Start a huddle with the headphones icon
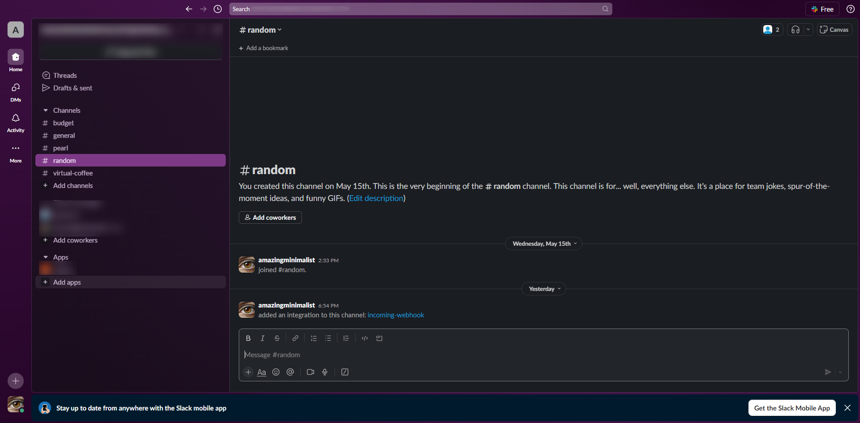 point(795,30)
